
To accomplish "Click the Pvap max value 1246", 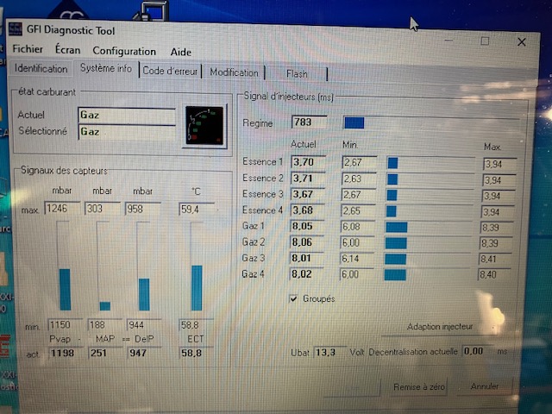I will point(62,209).
